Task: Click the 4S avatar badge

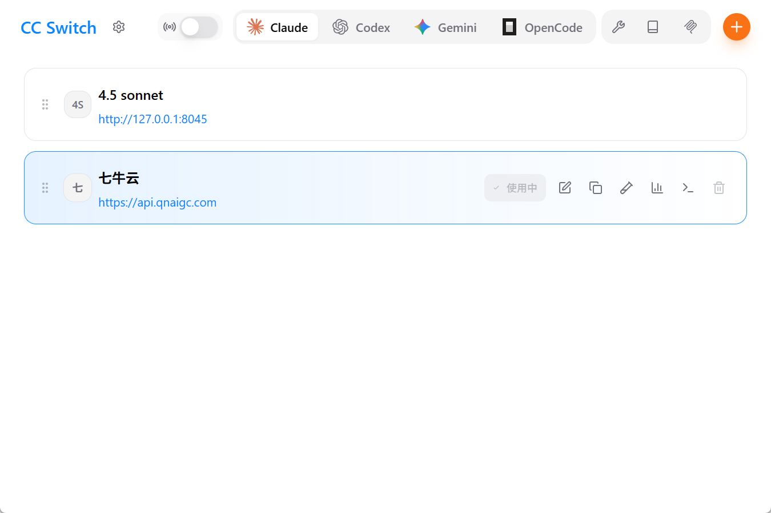Action: pos(78,104)
